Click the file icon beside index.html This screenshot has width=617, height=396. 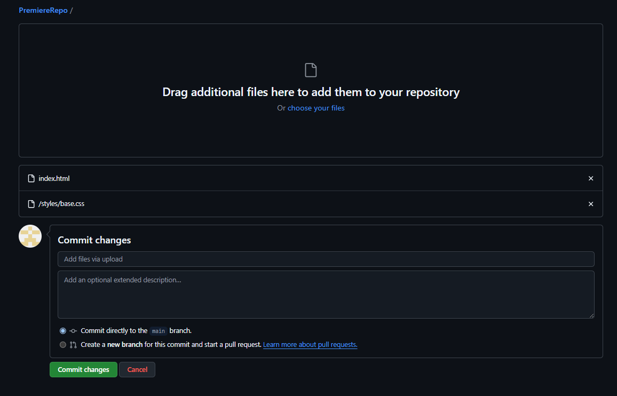point(31,178)
